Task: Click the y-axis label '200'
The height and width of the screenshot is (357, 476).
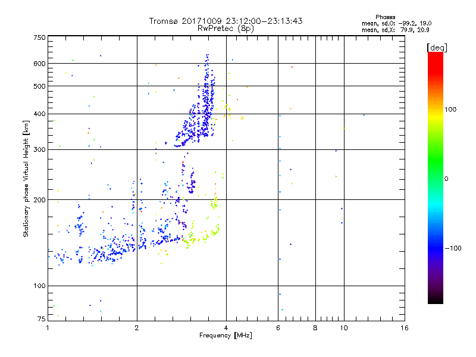Action: click(39, 200)
